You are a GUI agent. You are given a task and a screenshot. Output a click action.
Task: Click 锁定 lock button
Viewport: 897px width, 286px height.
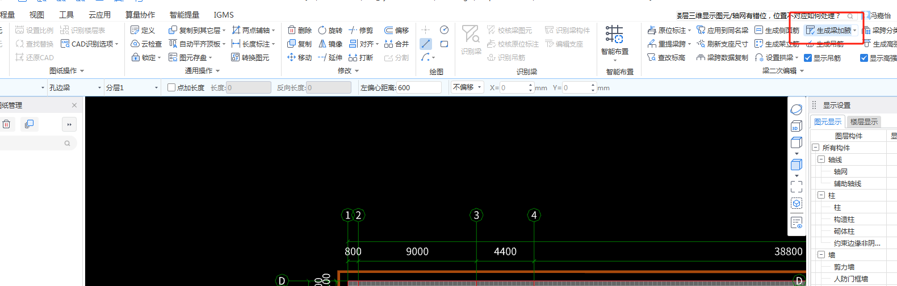click(146, 57)
